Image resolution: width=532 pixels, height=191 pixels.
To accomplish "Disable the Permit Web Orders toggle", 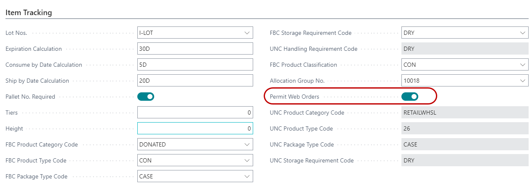I will (x=409, y=97).
